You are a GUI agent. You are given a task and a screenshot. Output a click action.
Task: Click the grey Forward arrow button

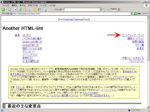pos(9,9)
